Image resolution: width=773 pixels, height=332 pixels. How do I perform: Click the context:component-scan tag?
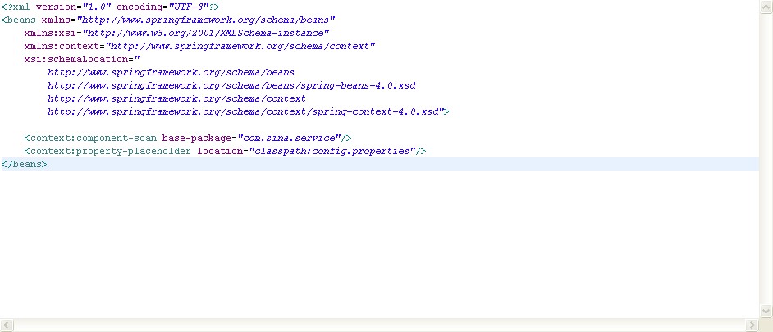click(x=91, y=138)
